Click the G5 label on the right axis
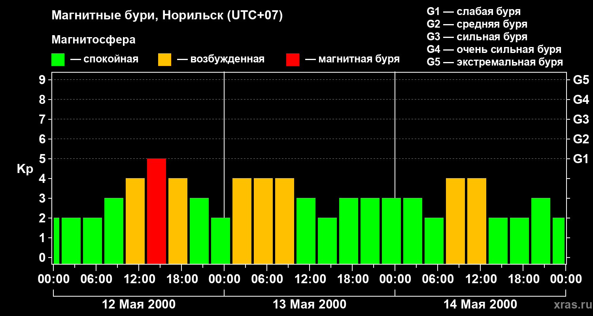The width and height of the screenshot is (593, 316). 581,80
